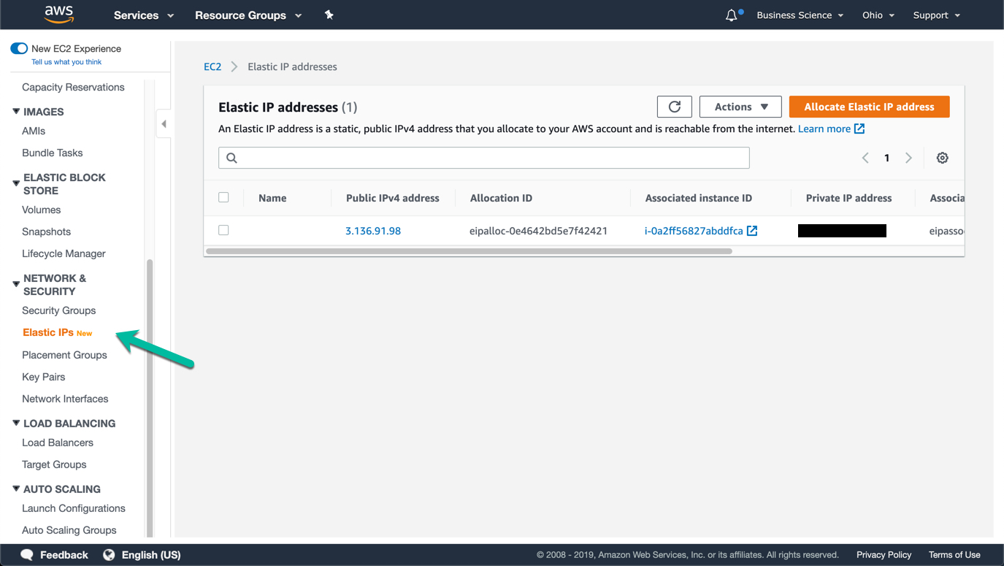1004x566 pixels.
Task: Toggle New EC2 Experience switch
Action: (19, 48)
